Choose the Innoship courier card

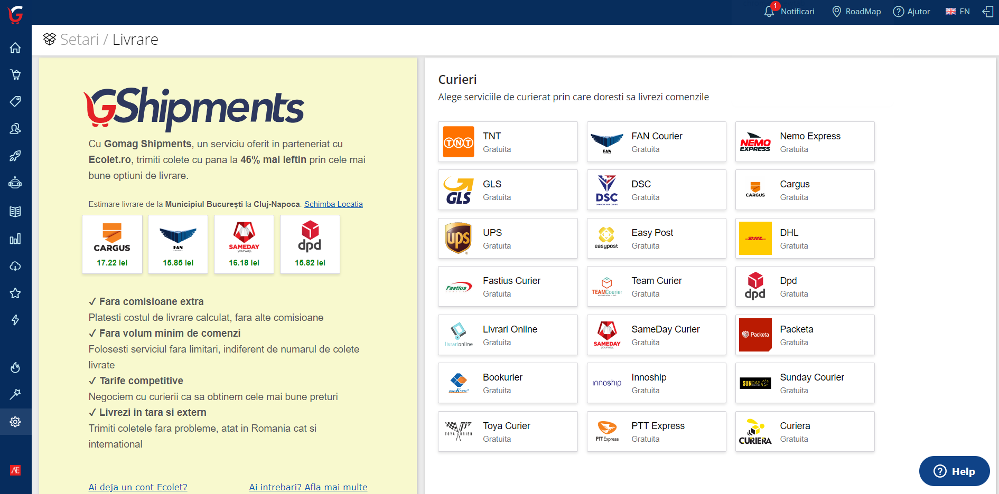656,383
